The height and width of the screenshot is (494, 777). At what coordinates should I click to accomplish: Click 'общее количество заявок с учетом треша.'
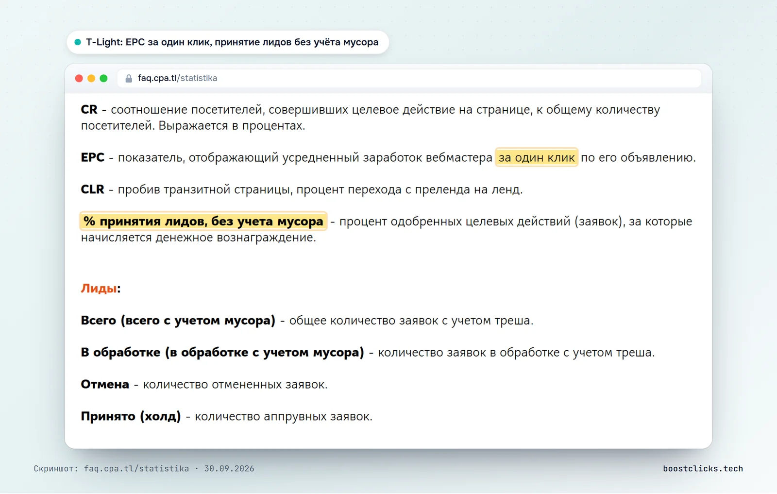(x=411, y=321)
